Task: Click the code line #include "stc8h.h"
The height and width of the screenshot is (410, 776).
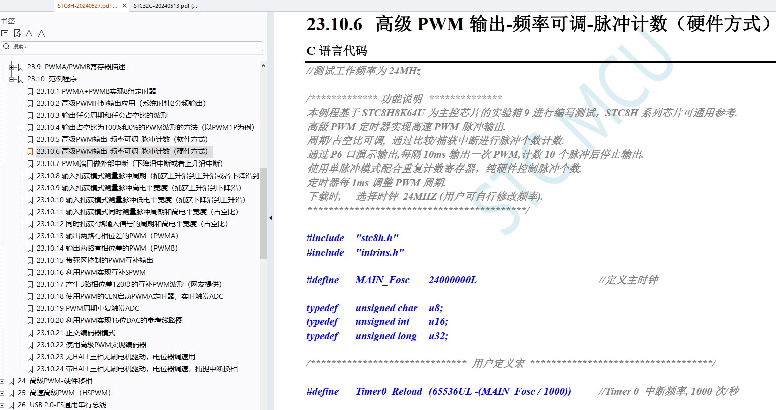Action: coord(353,238)
